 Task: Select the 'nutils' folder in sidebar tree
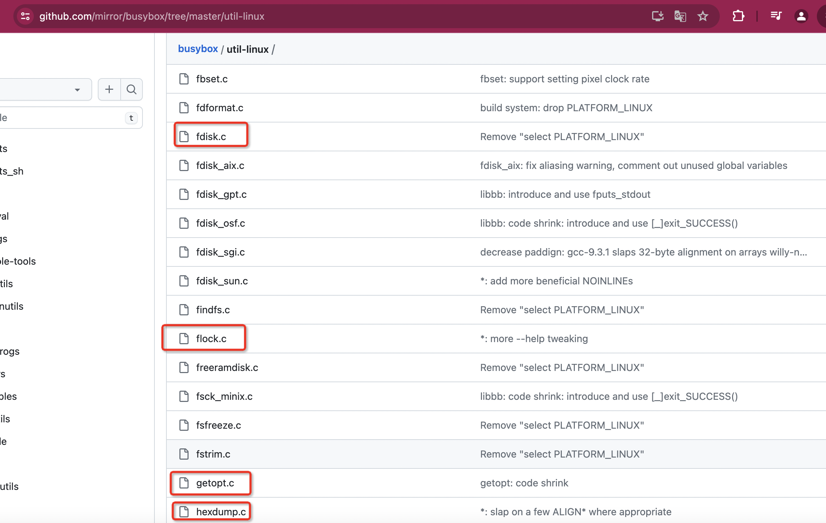[12, 306]
